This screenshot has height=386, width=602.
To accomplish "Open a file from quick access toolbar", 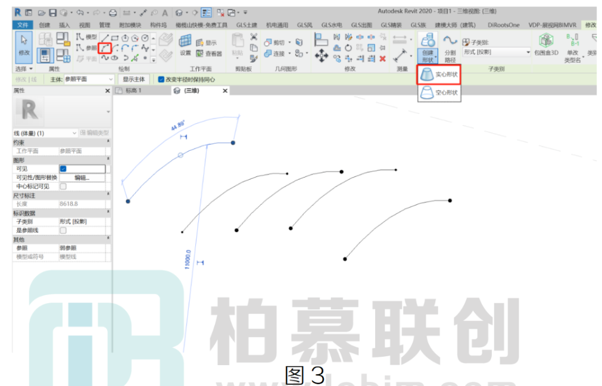I will 42,13.
